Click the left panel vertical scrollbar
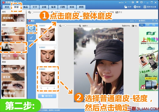 click(x=26, y=44)
